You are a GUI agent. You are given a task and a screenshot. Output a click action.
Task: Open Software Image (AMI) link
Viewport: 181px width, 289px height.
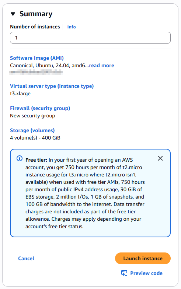coord(37,58)
